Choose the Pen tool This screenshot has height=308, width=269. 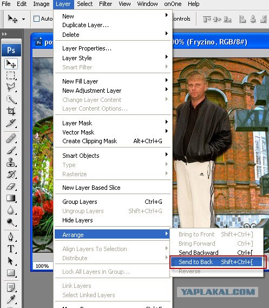coord(11,237)
